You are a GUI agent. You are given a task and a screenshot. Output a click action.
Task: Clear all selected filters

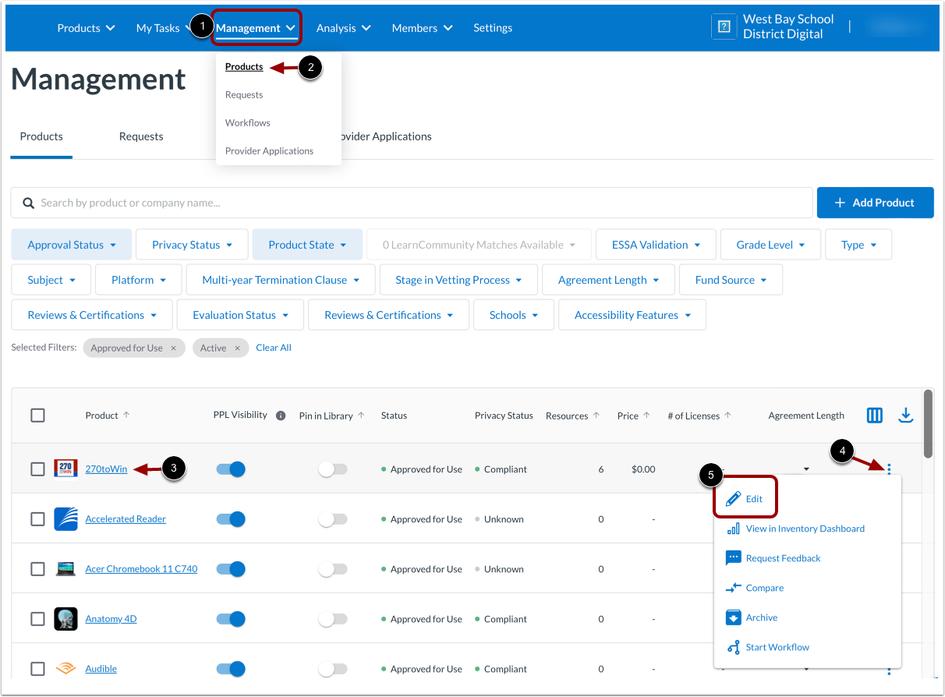[x=273, y=347]
